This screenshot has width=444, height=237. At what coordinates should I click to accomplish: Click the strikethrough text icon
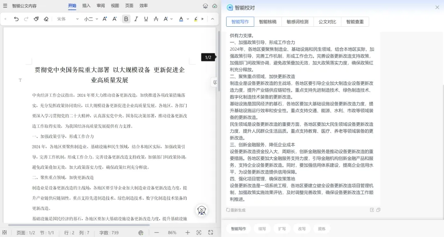[156, 19]
